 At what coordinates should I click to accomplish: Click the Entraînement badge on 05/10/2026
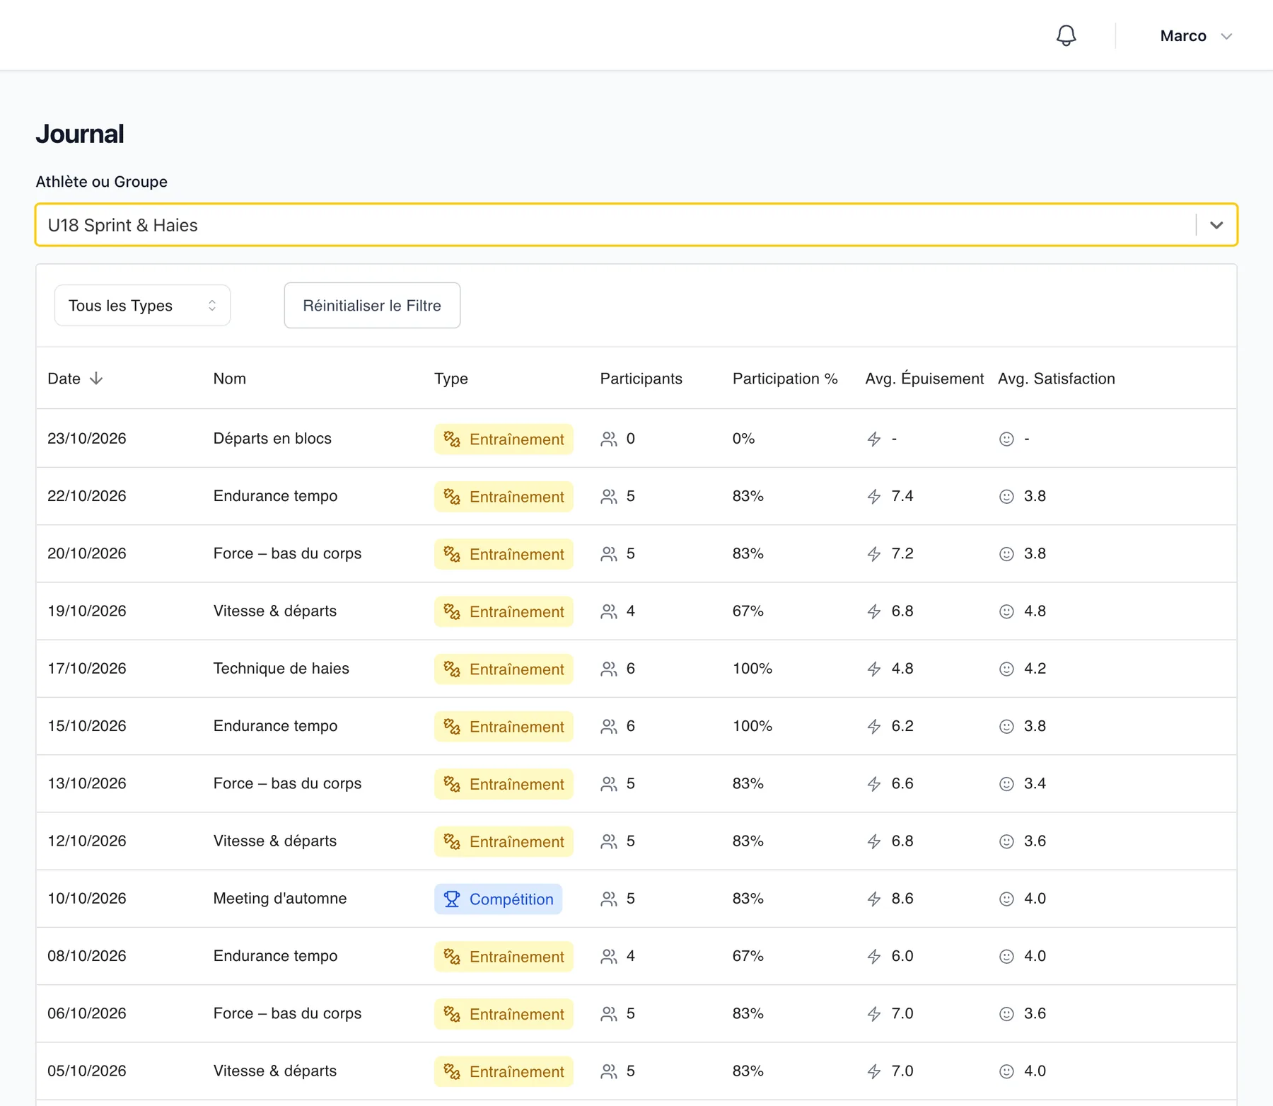(x=504, y=1072)
